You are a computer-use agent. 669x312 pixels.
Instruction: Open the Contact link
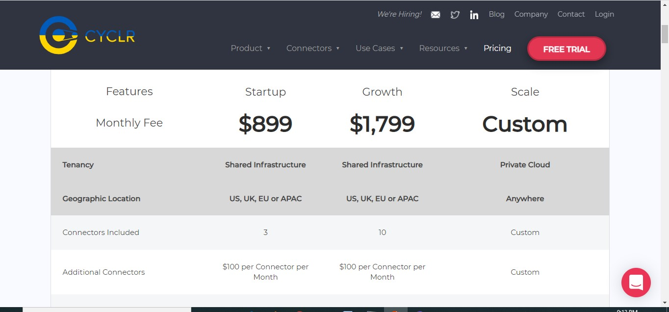(x=571, y=14)
